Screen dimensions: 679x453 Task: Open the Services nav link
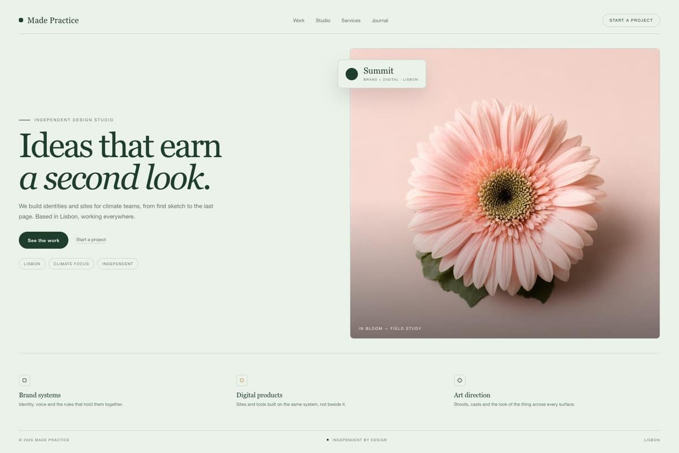351,20
